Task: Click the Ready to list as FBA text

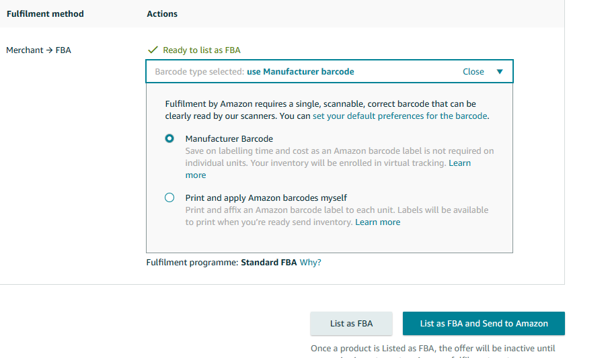Action: click(x=202, y=50)
